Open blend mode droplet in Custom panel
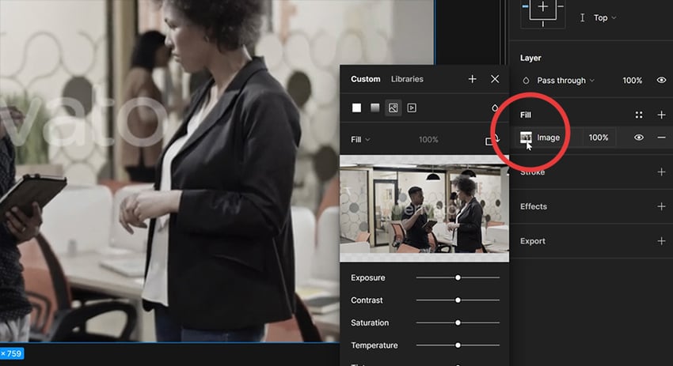 click(x=495, y=108)
